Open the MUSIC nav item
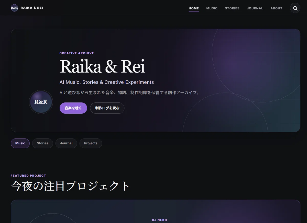The width and height of the screenshot is (307, 223). (x=212, y=8)
